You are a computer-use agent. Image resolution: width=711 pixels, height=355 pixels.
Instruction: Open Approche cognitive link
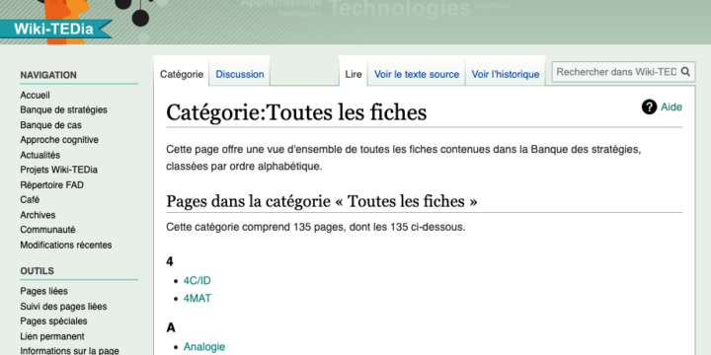click(59, 140)
